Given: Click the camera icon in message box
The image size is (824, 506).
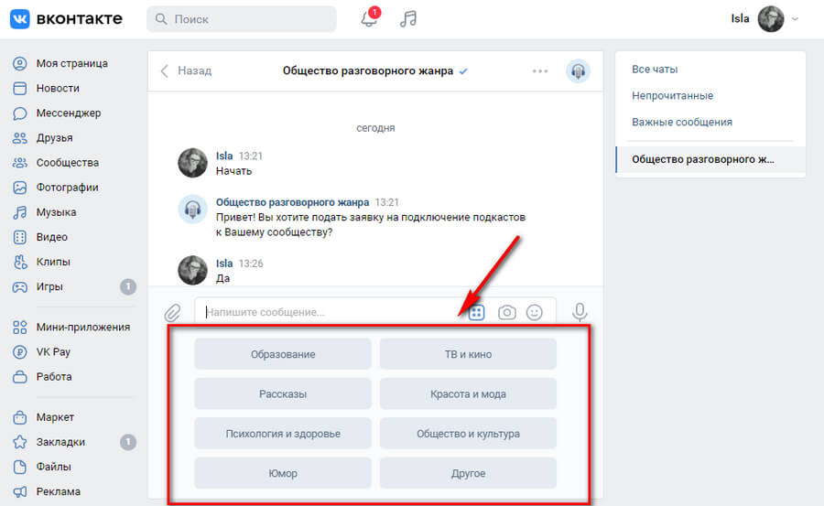Looking at the screenshot, I should (x=506, y=313).
